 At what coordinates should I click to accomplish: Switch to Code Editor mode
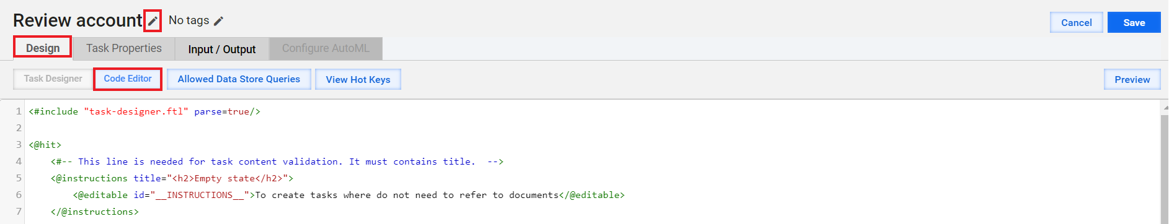(128, 79)
